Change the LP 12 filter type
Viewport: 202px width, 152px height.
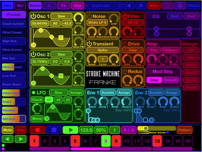(x=132, y=23)
